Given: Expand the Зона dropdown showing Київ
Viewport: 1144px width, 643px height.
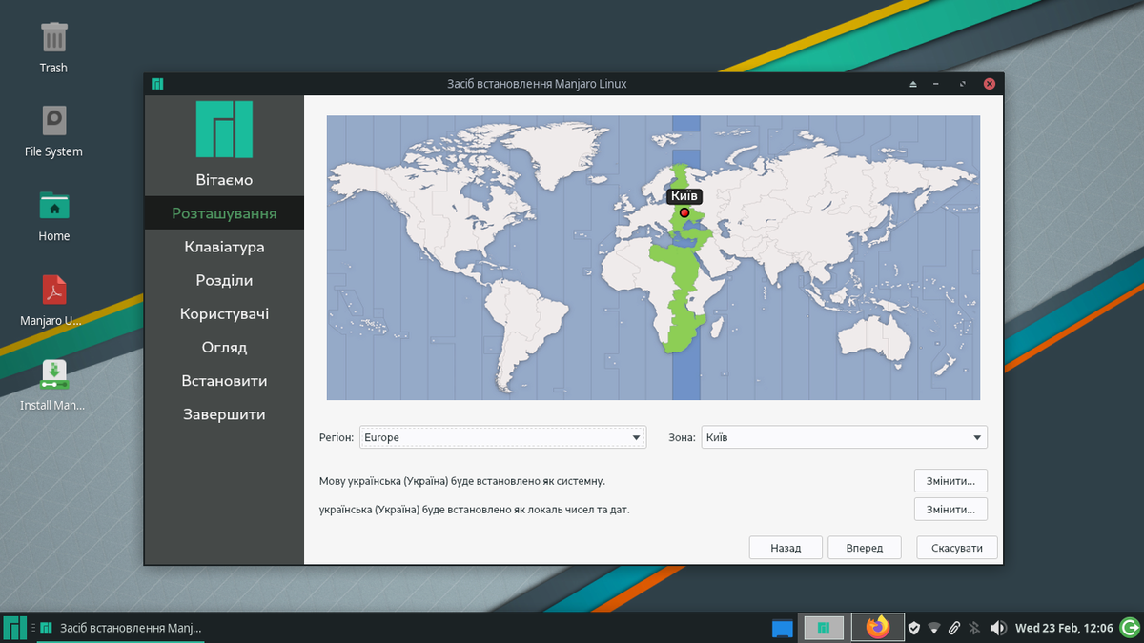Looking at the screenshot, I should click(x=844, y=437).
